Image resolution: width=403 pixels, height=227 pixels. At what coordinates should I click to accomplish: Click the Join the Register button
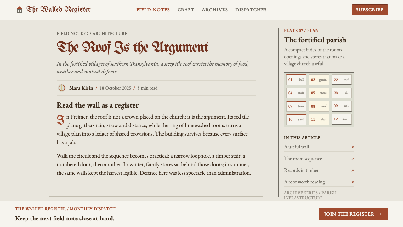pos(353,214)
